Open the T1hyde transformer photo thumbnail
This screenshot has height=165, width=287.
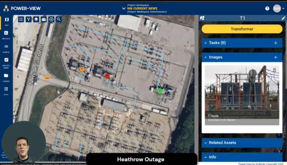tap(242, 95)
